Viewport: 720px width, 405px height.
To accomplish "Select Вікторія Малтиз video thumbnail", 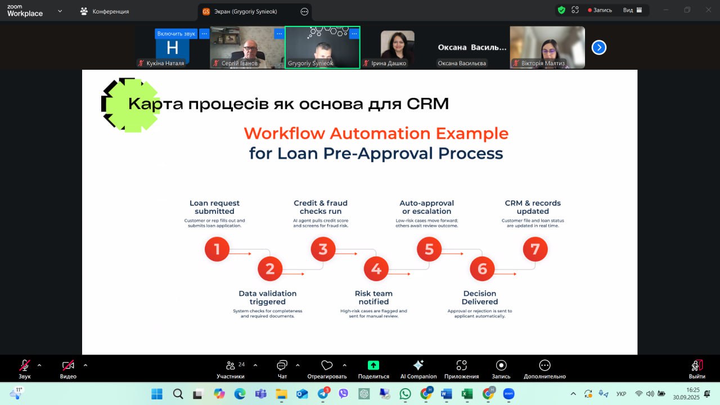I will 547,48.
